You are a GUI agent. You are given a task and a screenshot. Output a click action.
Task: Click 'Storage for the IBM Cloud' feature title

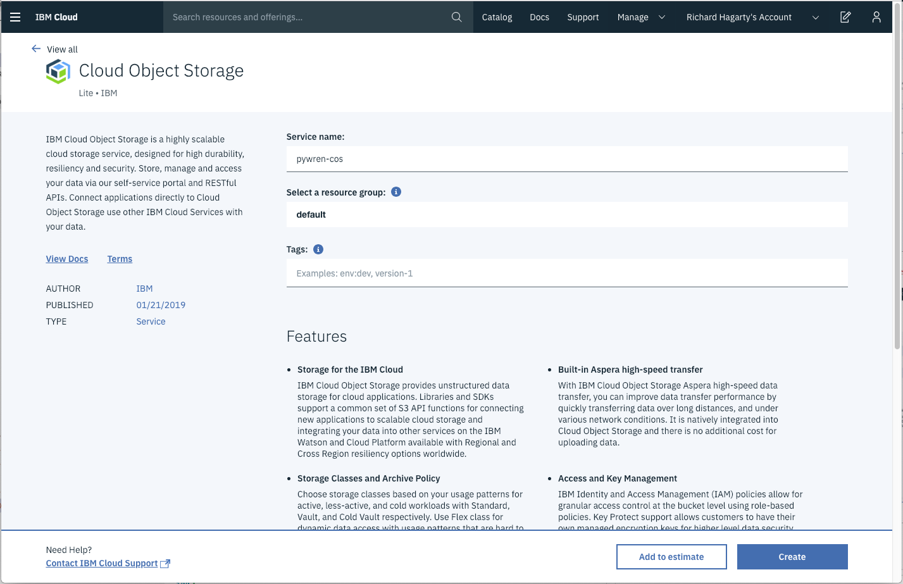tap(350, 370)
